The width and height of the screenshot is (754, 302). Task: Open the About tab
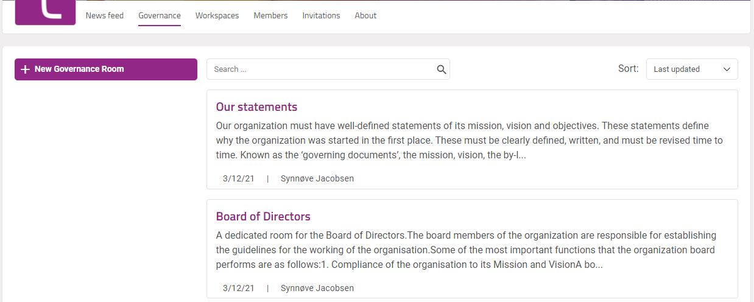click(x=365, y=16)
